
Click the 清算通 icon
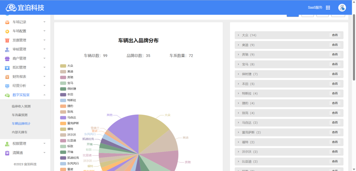7,153
